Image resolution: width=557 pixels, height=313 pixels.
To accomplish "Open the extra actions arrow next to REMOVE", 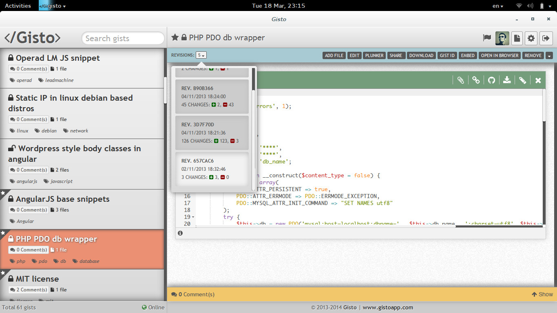I will pos(549,55).
